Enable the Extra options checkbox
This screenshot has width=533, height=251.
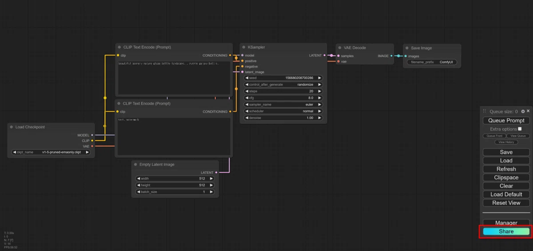pyautogui.click(x=520, y=129)
